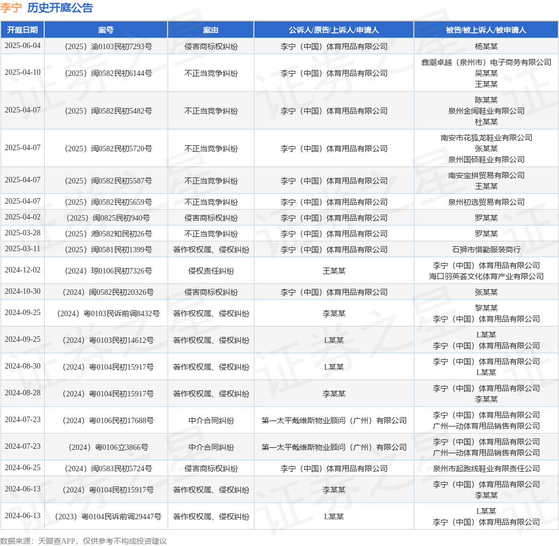Select case number (2023)粤0104民诉前调29447号
Image resolution: width=559 pixels, height=546 pixels.
[x=109, y=517]
